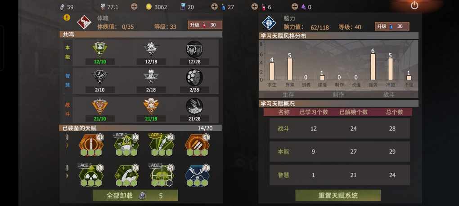Image resolution: width=459 pixels, height=206 pixels.
Task: Click the 强袭 bar with value 6
Action: coord(373,67)
